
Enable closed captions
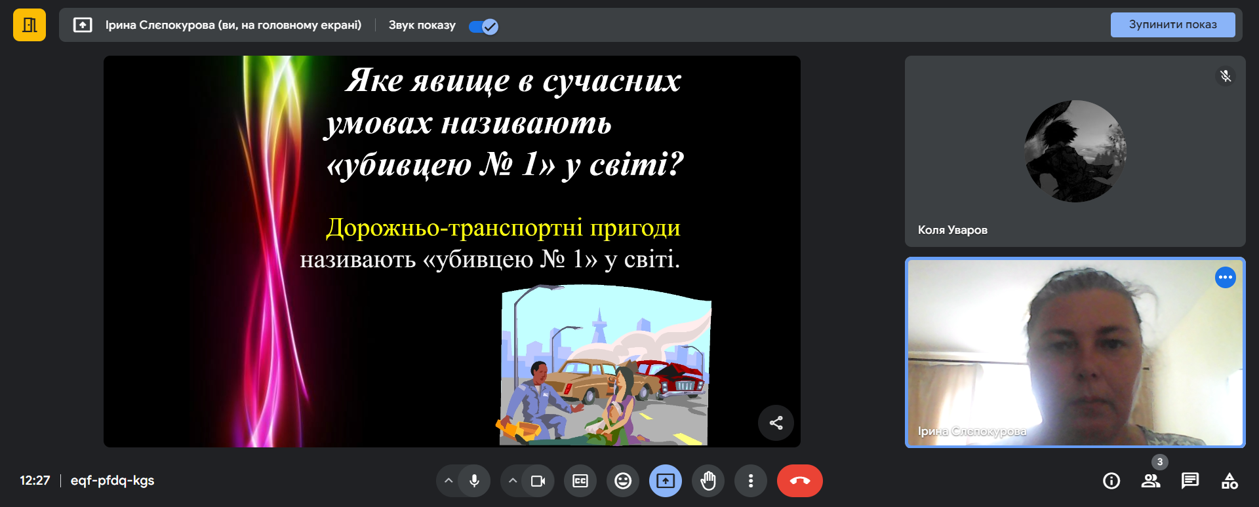coord(580,481)
